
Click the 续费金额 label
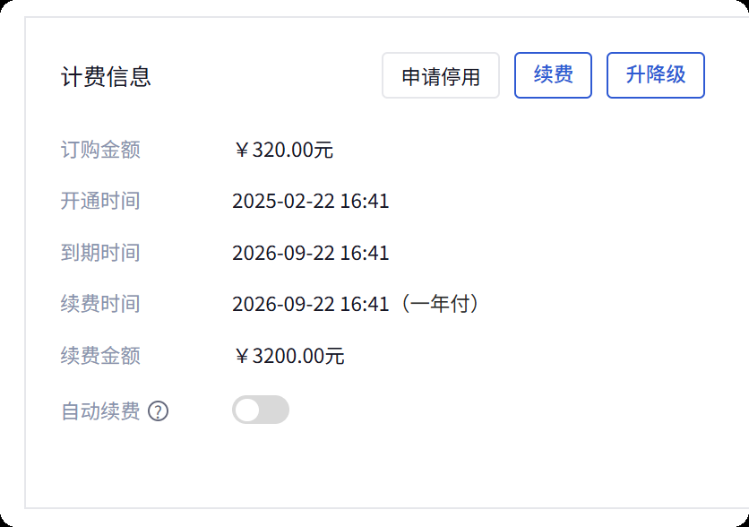coord(100,356)
